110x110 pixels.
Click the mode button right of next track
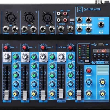(107, 57)
